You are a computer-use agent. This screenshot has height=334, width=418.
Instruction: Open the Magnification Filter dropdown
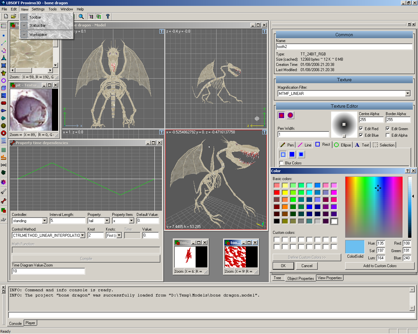point(408,94)
